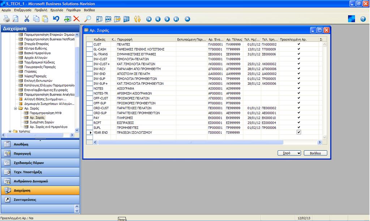Toggle default checkmark for PAY row

coord(299,118)
